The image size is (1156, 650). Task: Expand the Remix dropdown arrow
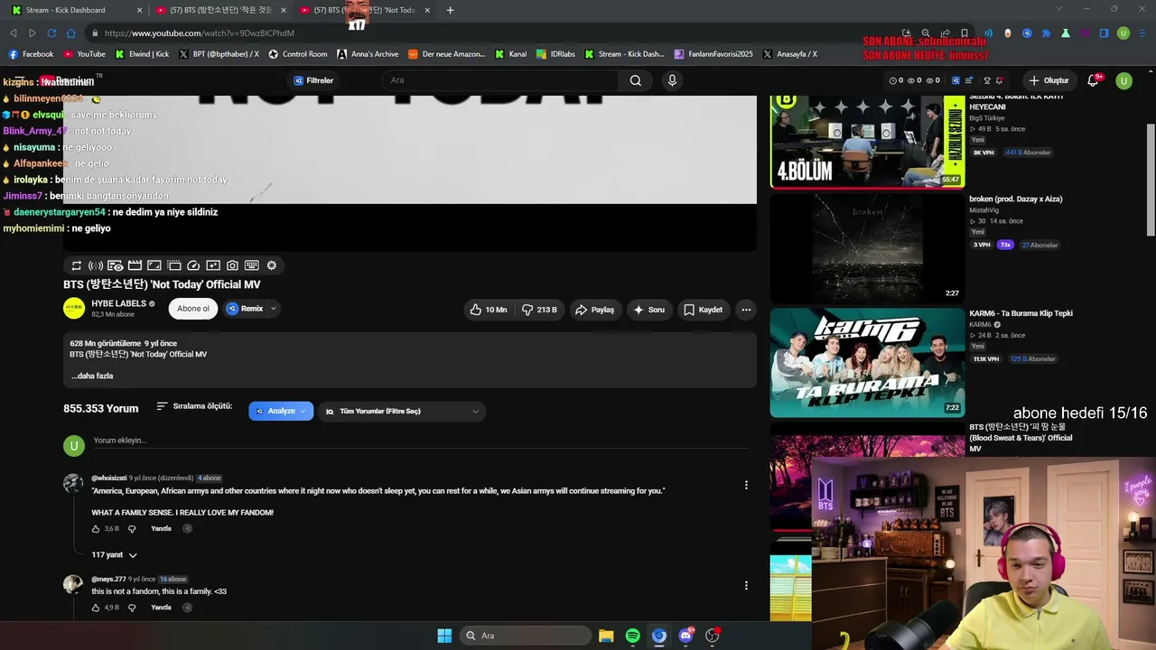273,309
